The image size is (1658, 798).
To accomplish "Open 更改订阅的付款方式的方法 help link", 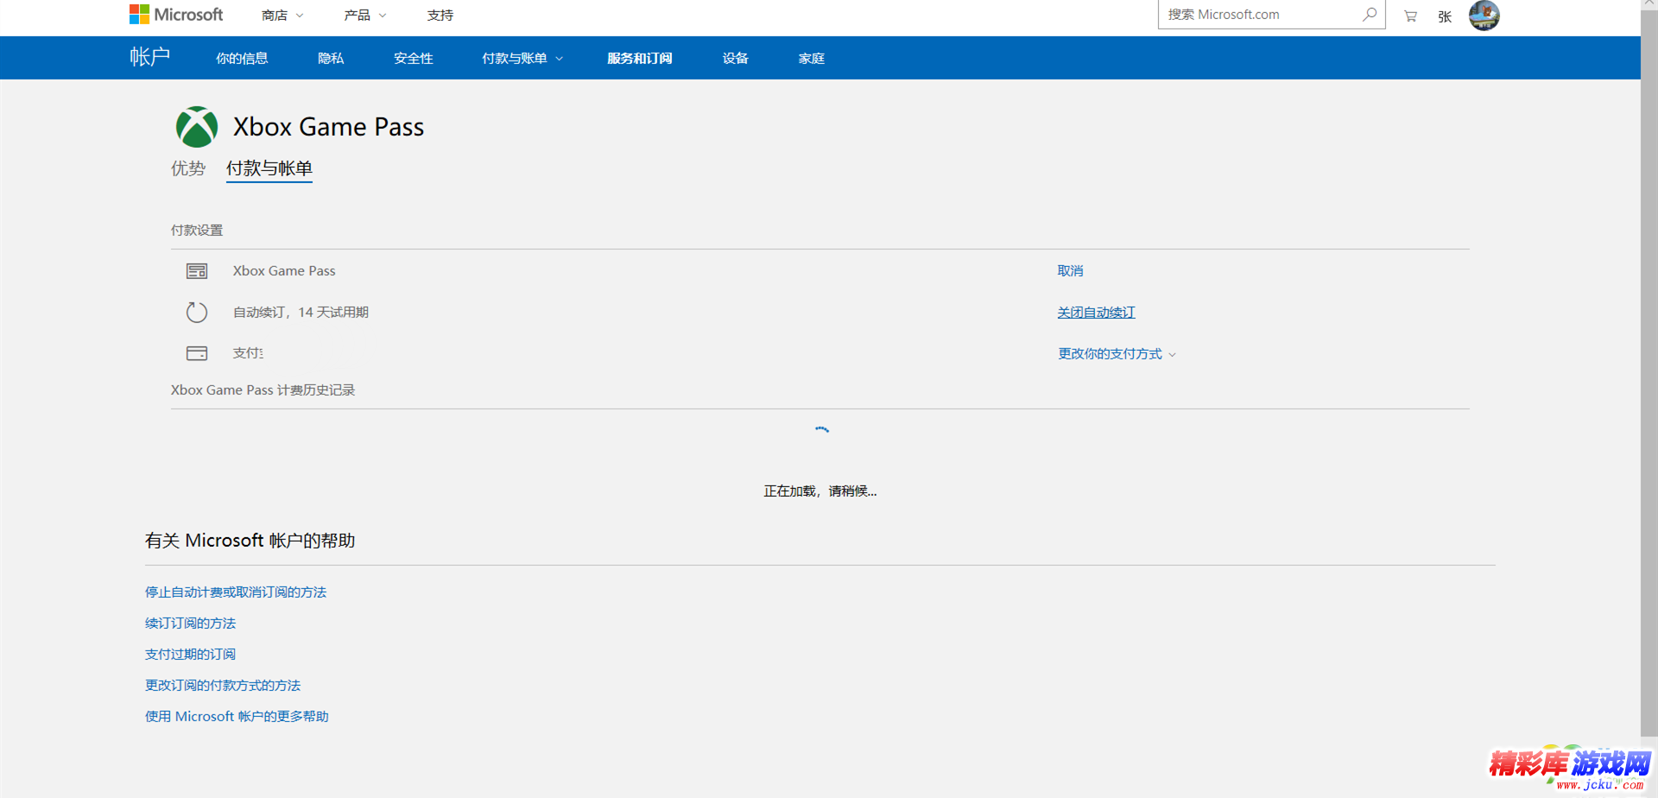I will pos(223,686).
